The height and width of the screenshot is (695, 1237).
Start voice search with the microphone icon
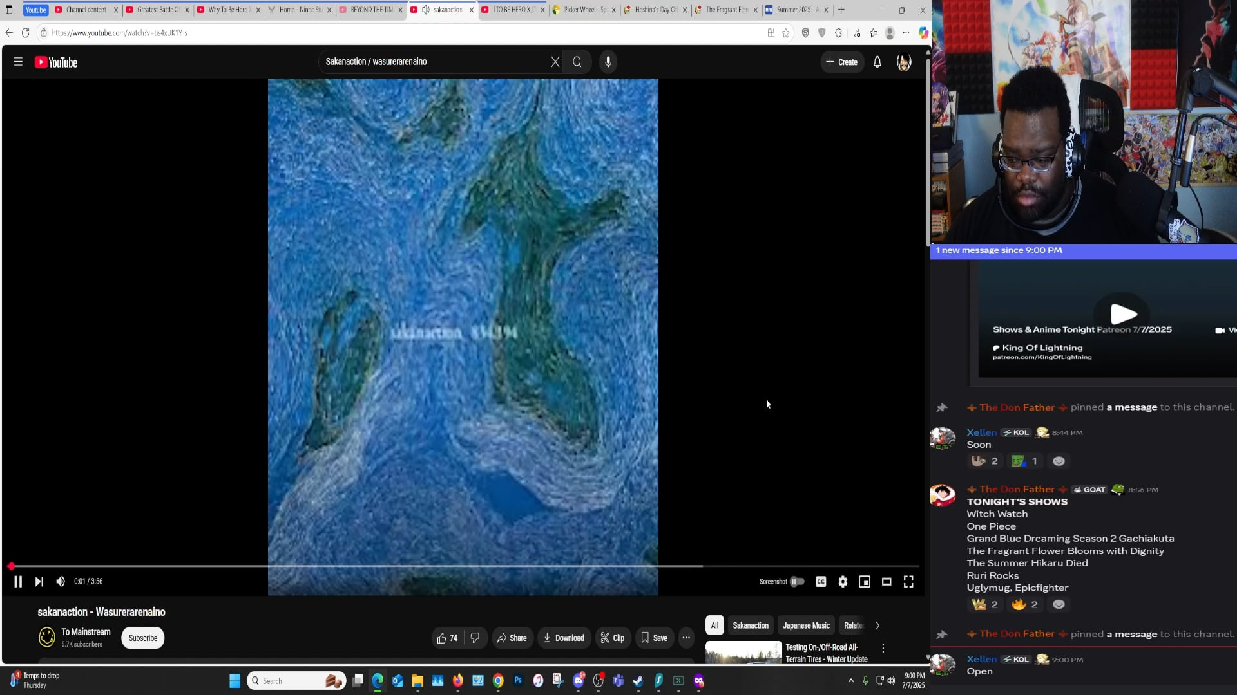pos(608,62)
